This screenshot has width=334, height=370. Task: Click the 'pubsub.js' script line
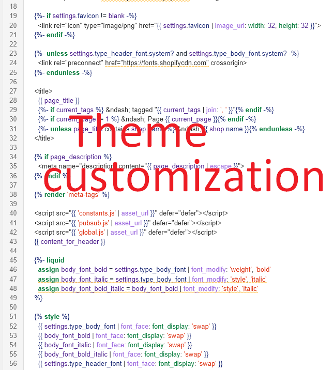128,223
